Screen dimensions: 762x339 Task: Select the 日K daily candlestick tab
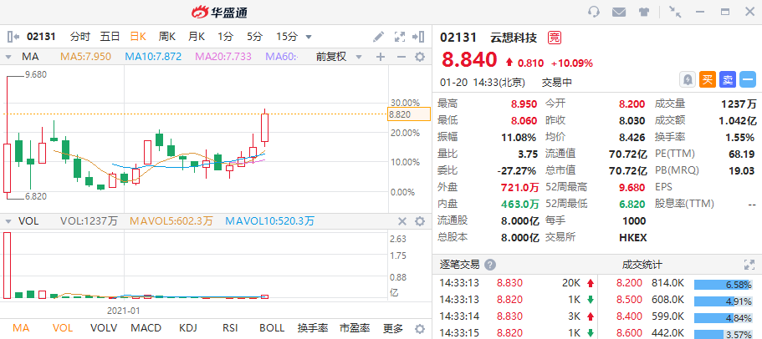pos(139,37)
